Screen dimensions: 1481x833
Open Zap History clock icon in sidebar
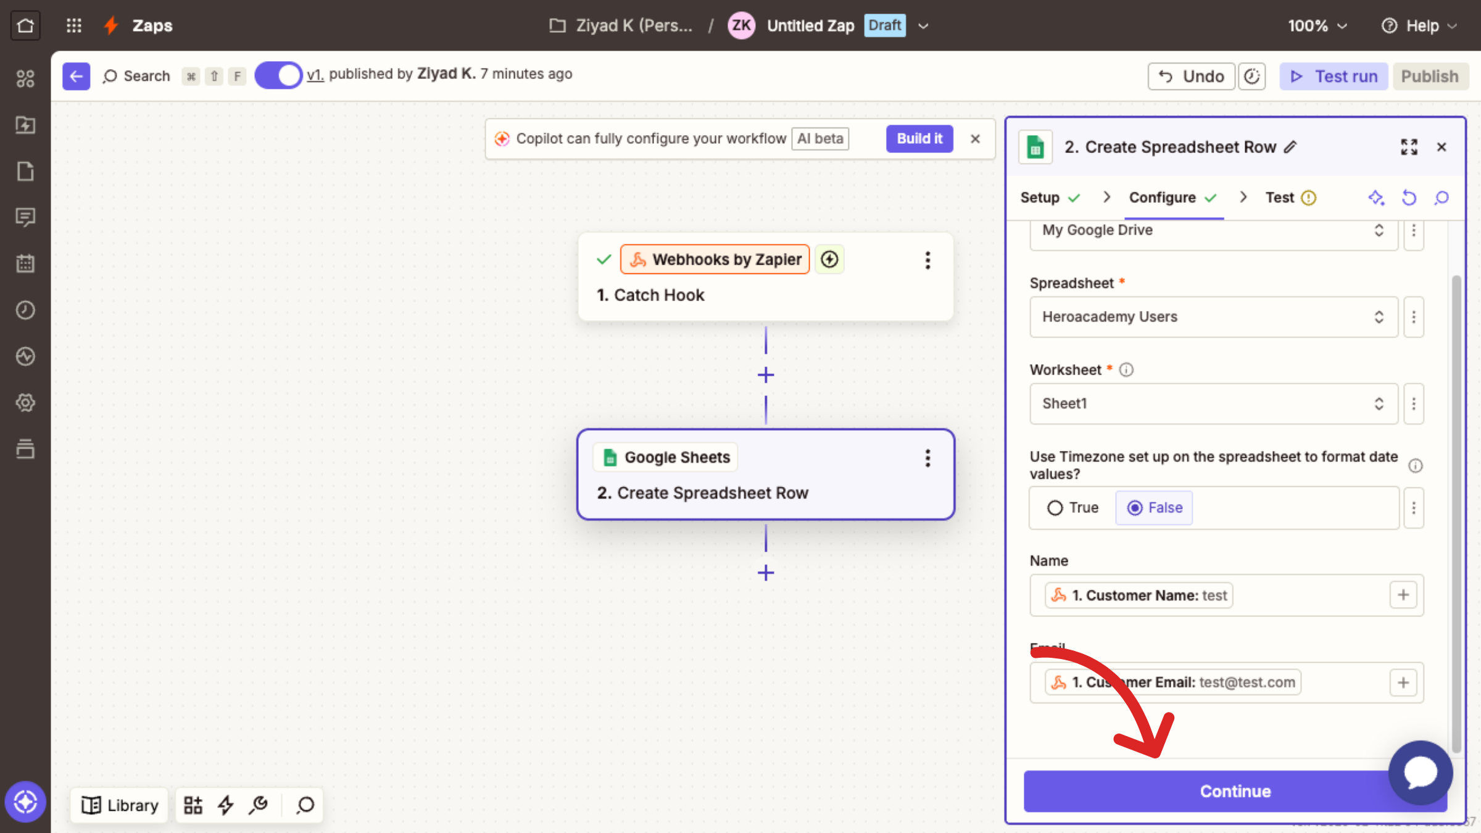point(25,310)
